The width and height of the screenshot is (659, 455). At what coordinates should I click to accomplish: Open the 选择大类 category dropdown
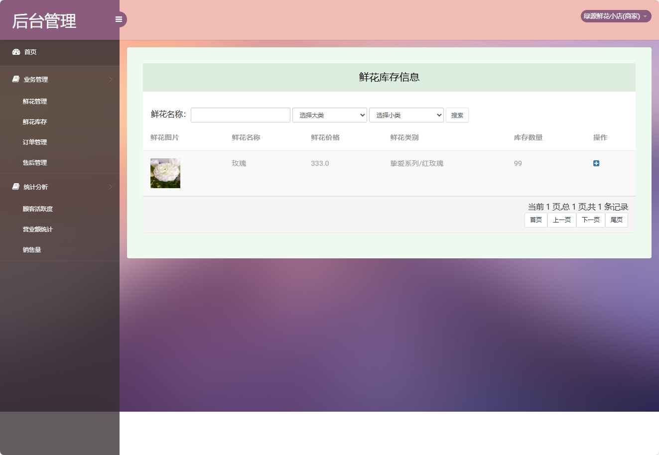330,115
